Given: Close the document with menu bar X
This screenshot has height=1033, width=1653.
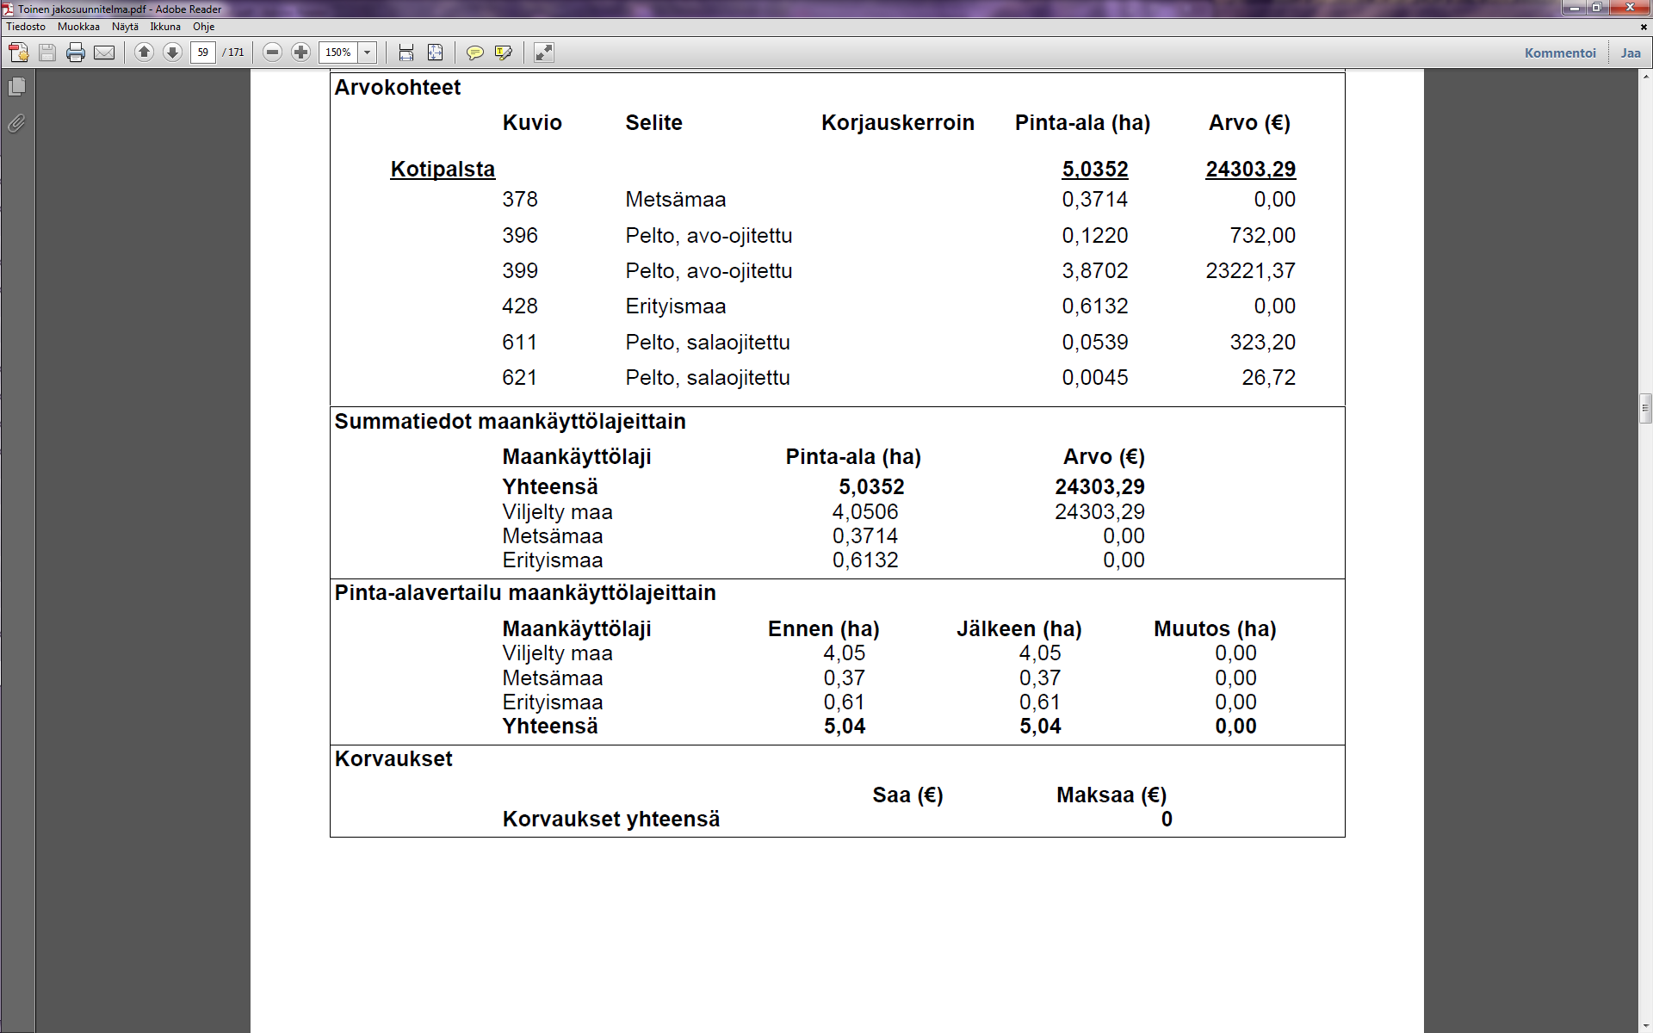Looking at the screenshot, I should point(1644,27).
